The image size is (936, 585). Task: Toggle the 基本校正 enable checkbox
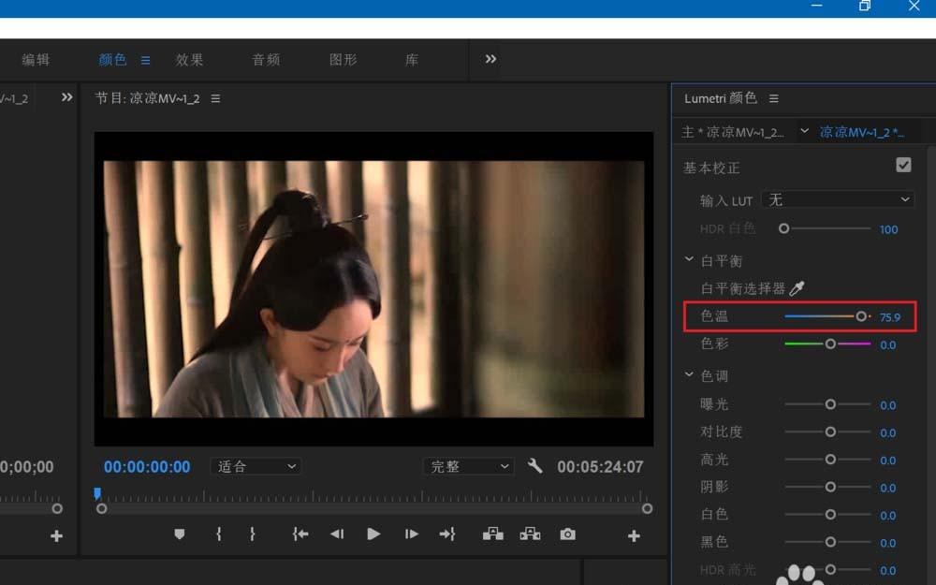pos(903,165)
